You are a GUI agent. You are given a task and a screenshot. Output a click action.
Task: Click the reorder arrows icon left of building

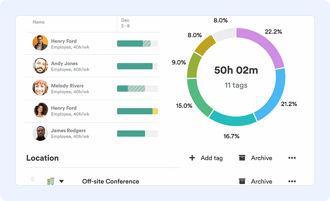click(x=33, y=179)
